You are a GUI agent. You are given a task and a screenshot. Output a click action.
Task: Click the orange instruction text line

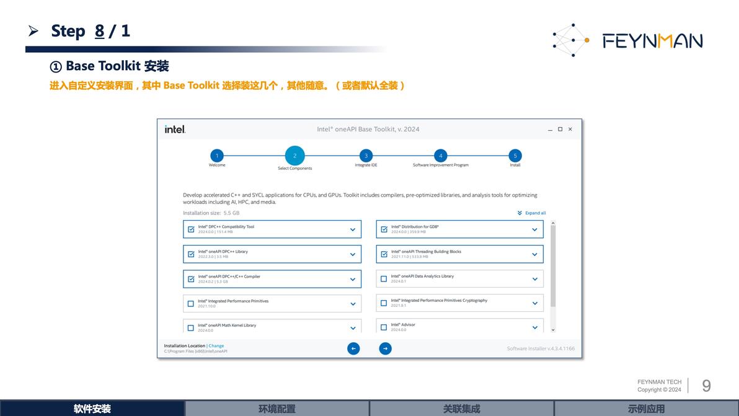(227, 86)
